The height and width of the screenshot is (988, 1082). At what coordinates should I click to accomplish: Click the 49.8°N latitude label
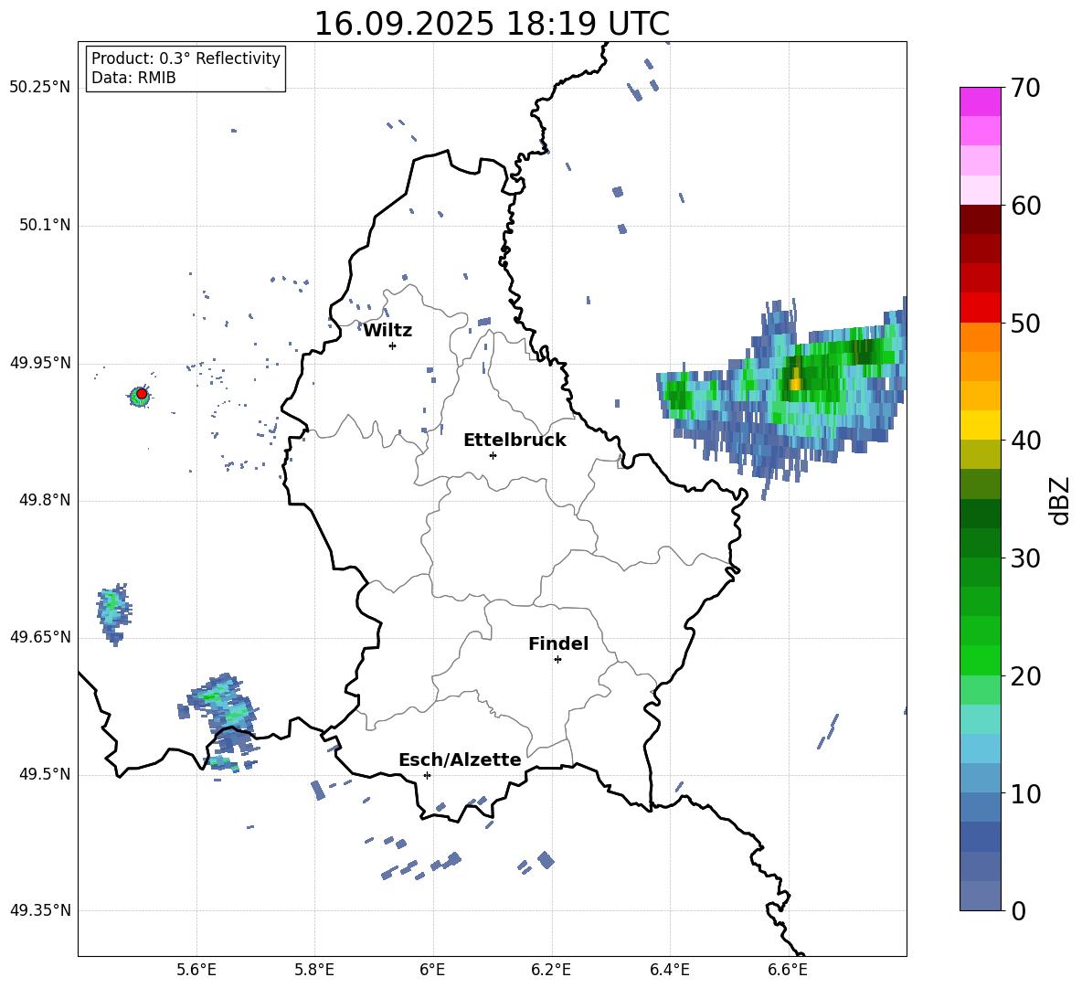[45, 500]
